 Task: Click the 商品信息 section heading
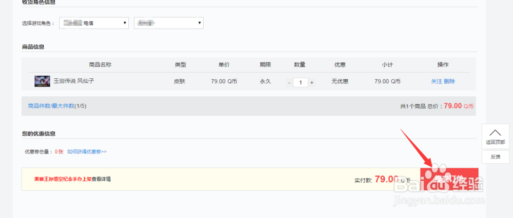coord(33,47)
